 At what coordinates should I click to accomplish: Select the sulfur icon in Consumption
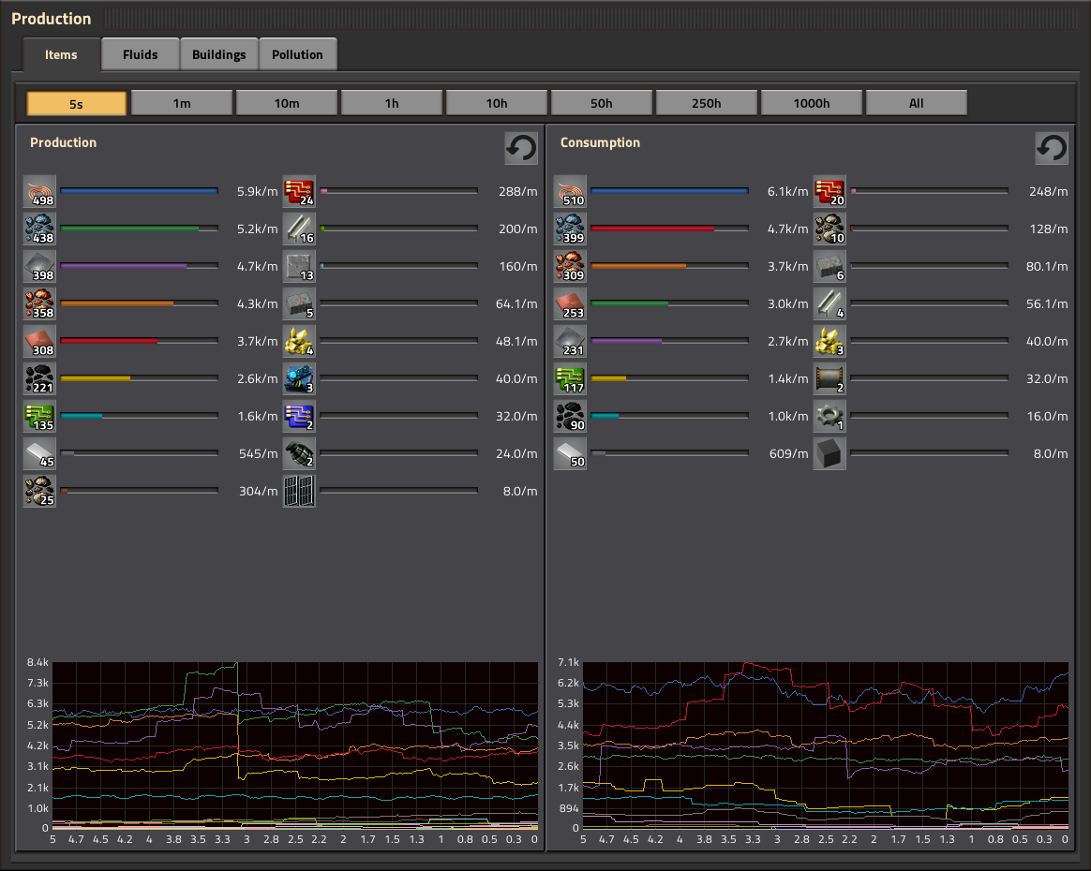pos(829,341)
